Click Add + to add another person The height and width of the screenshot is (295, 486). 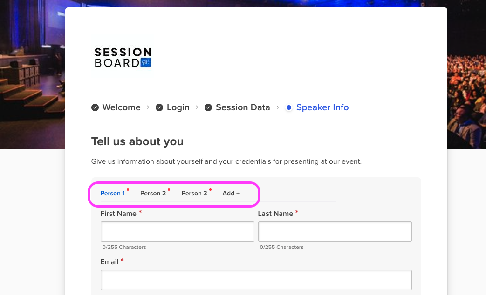(x=231, y=193)
